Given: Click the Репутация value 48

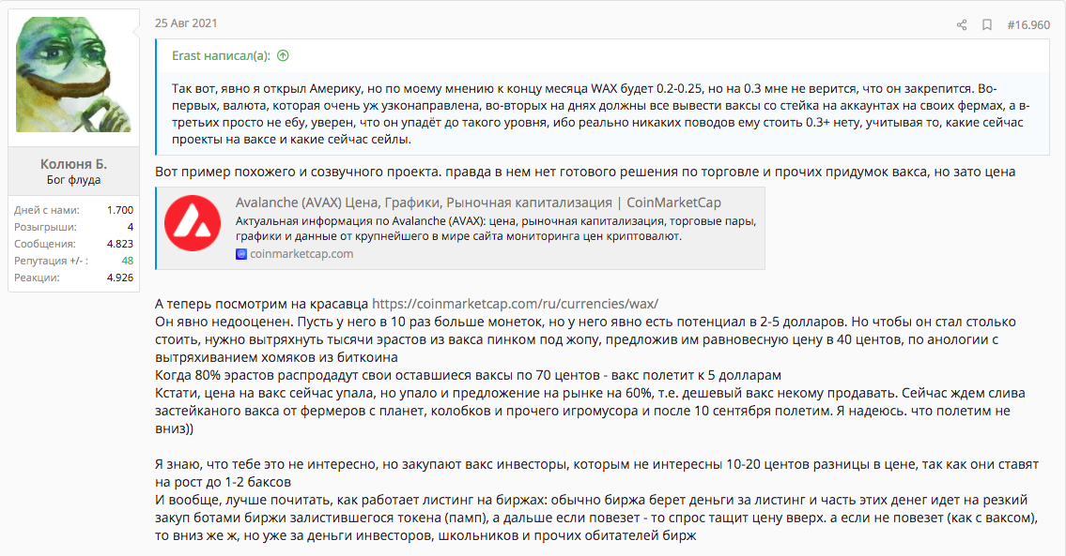Looking at the screenshot, I should pyautogui.click(x=127, y=261).
